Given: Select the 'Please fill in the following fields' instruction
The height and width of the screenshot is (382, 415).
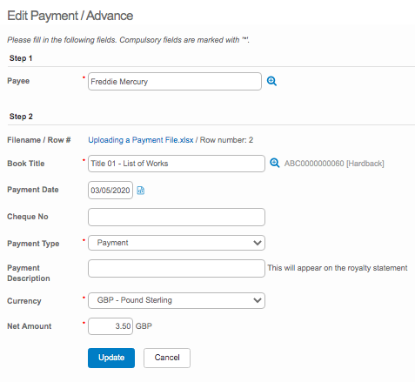Looking at the screenshot, I should (x=128, y=40).
